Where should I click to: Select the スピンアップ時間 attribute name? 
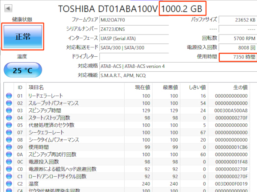45,111
